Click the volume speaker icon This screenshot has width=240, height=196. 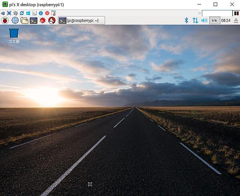[x=204, y=20]
